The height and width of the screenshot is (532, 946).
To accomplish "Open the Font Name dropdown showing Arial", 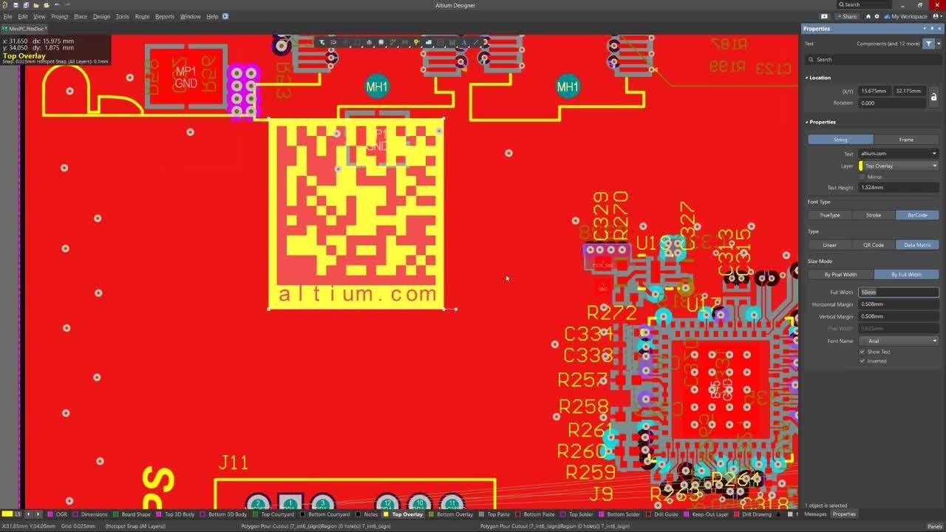I will pos(934,341).
